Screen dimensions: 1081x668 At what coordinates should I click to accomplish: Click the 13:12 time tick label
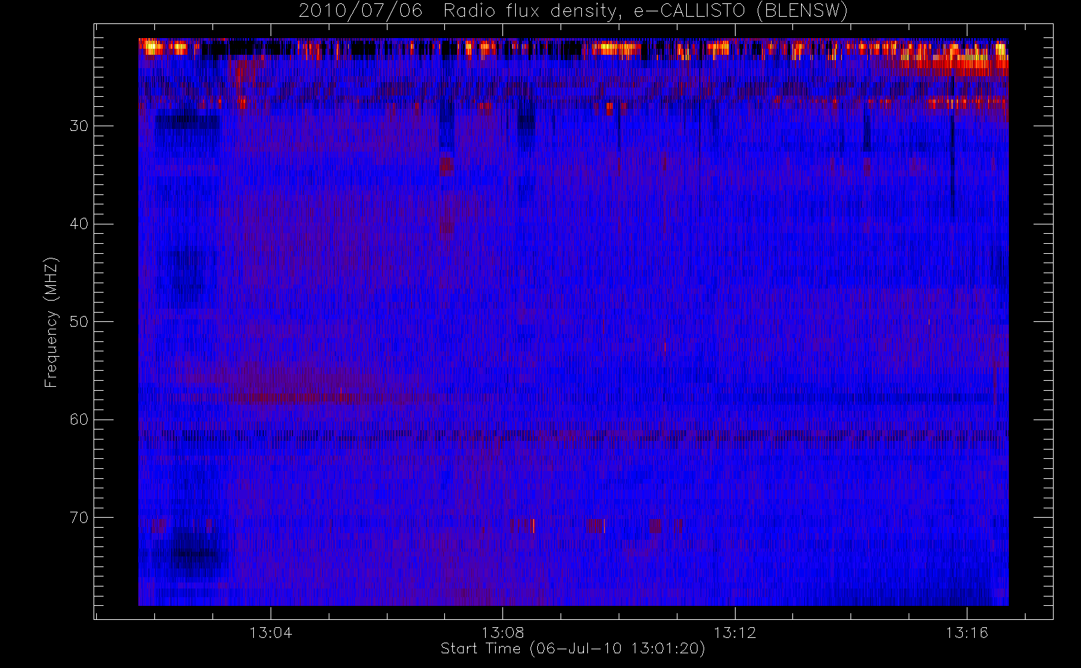click(x=735, y=633)
